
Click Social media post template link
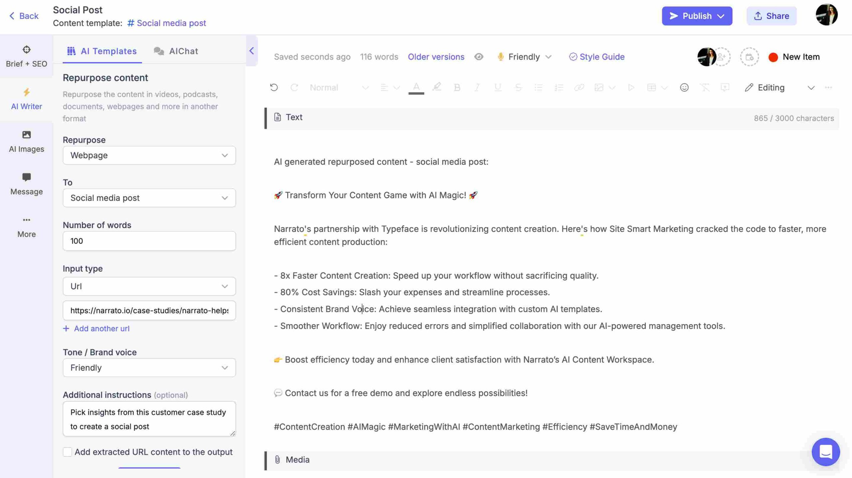point(167,23)
